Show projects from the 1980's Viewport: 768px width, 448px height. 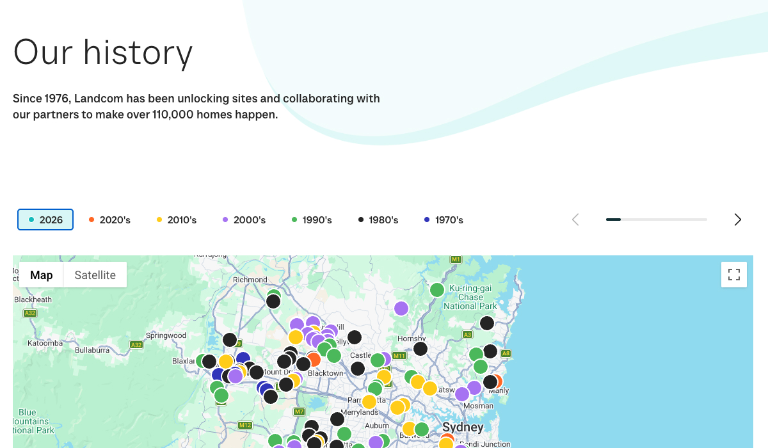(x=378, y=220)
